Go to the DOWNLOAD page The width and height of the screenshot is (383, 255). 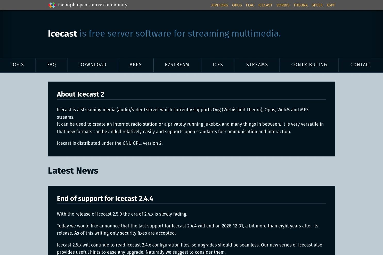93,65
